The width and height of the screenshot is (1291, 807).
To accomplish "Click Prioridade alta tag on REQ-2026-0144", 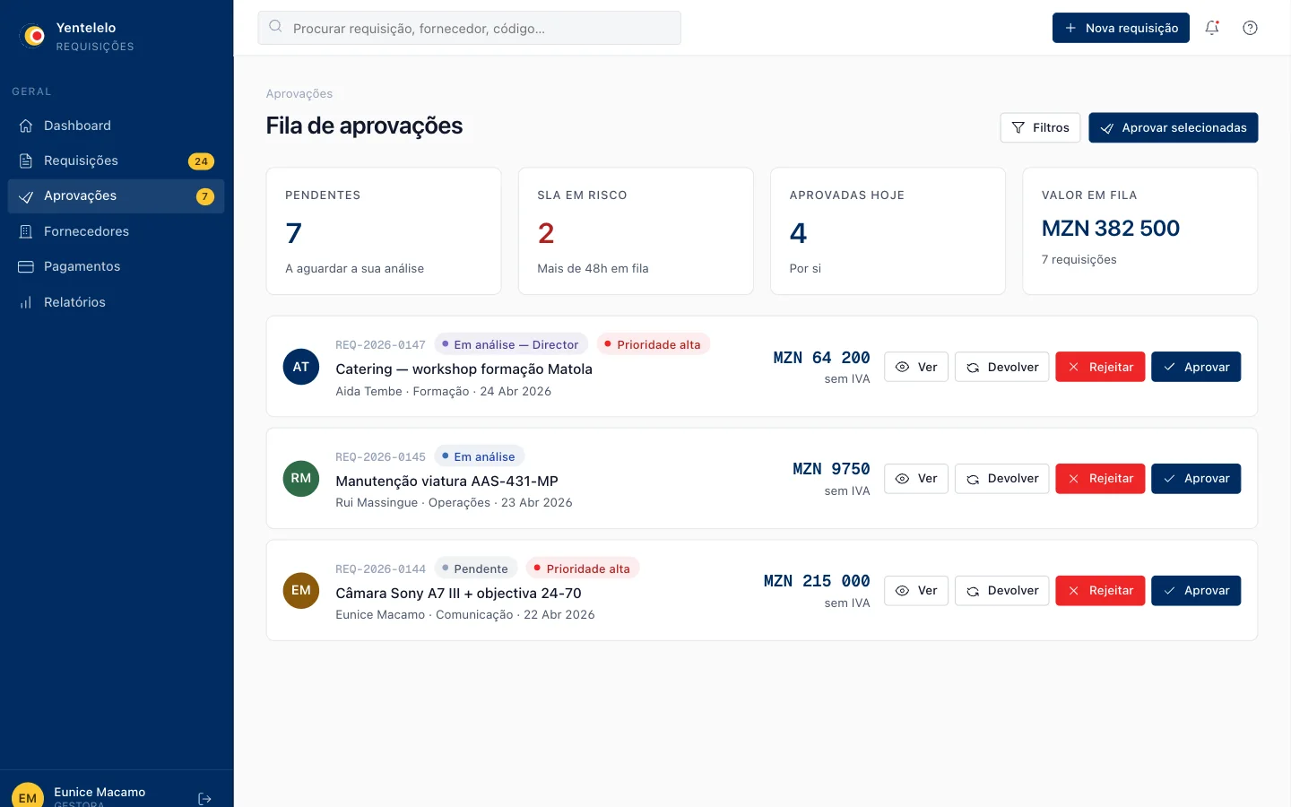I will pos(583,568).
